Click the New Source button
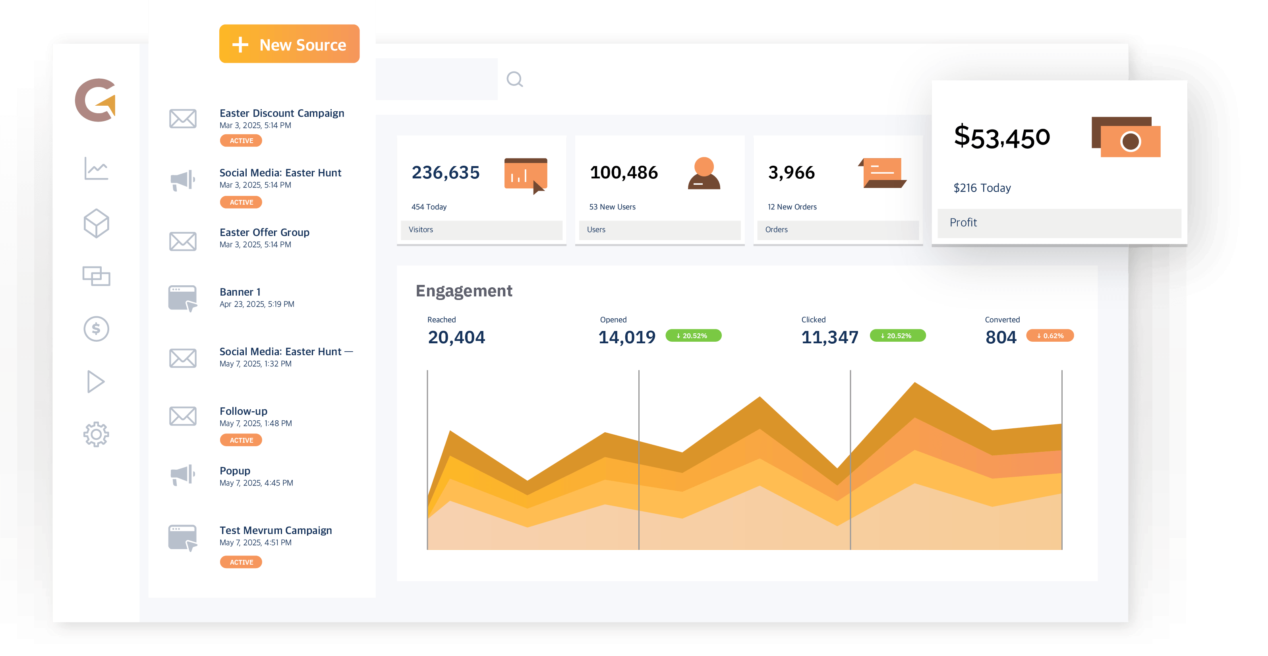Viewport: 1268px width, 656px height. point(289,45)
